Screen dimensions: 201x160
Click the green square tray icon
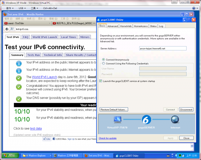(180, 156)
